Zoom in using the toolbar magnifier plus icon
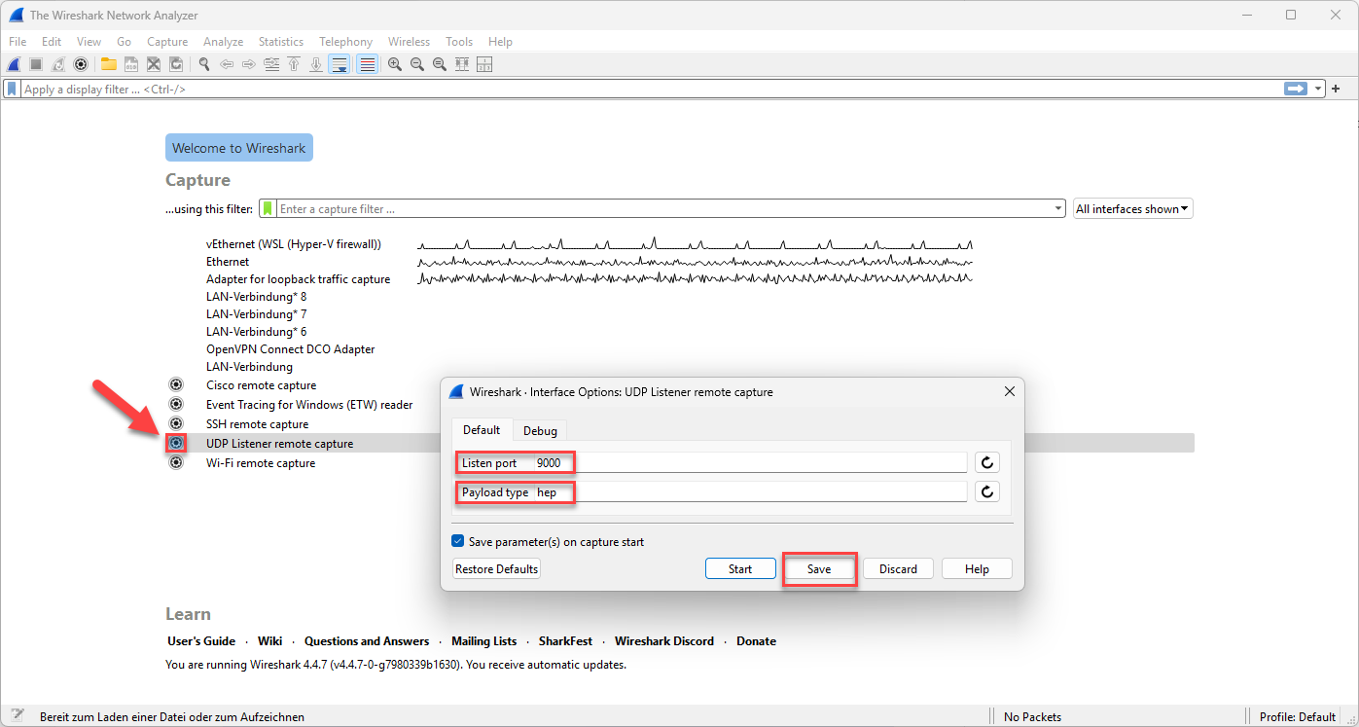This screenshot has width=1359, height=727. coord(394,64)
